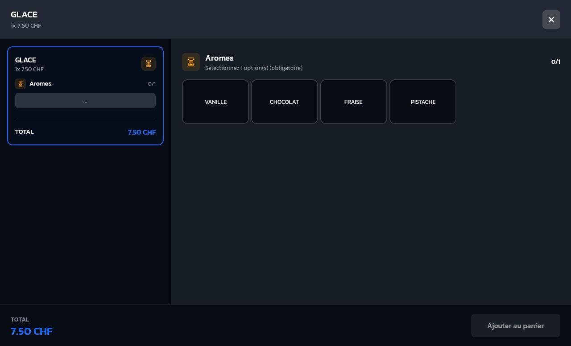Click the 0/1 counter in the GLACE card

[x=152, y=84]
